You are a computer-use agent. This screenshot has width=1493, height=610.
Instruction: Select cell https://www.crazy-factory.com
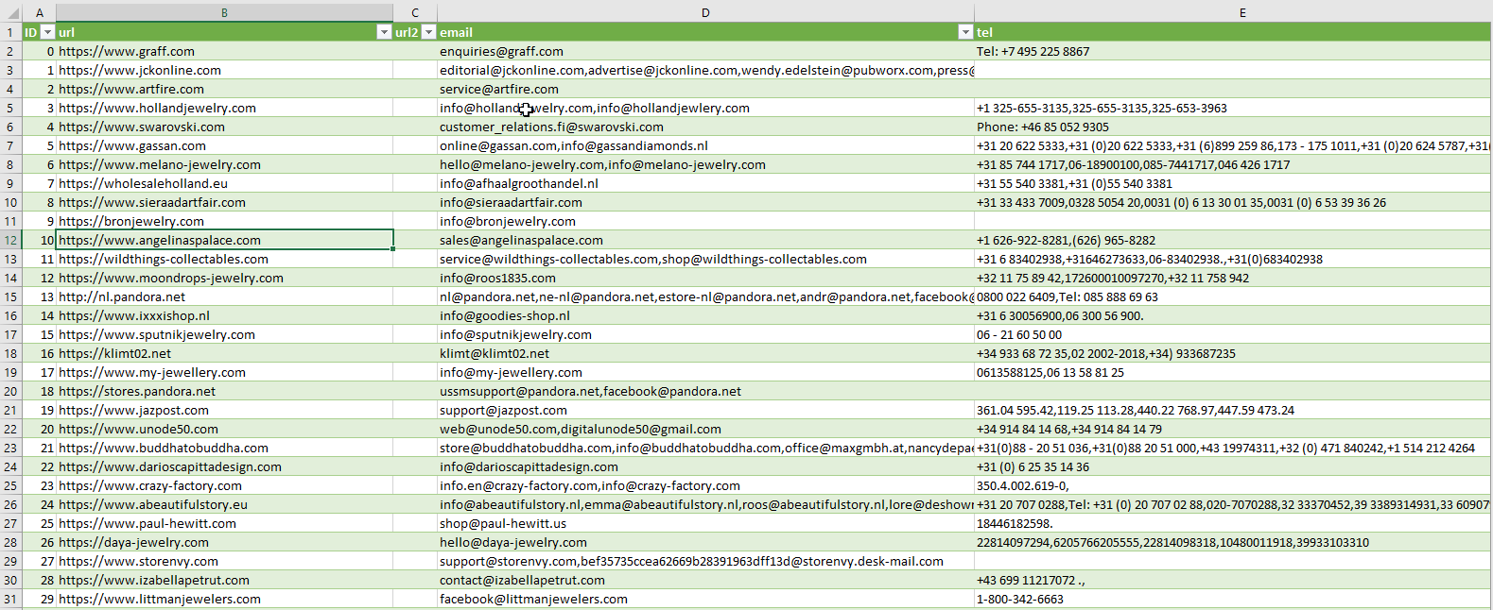224,485
